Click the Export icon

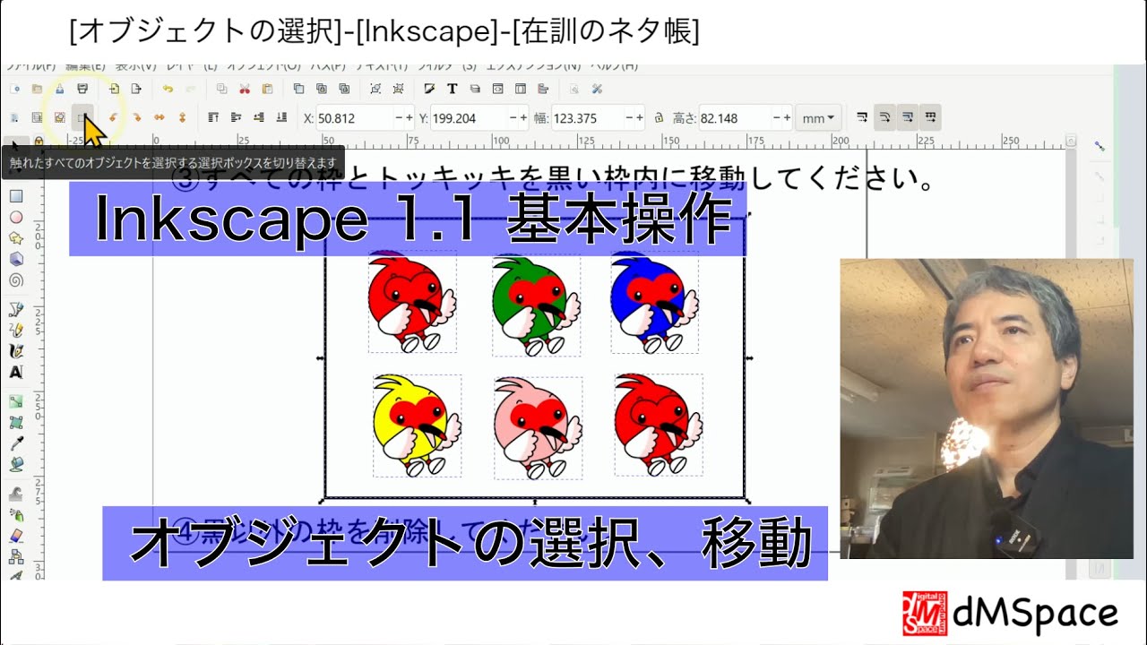(x=136, y=89)
